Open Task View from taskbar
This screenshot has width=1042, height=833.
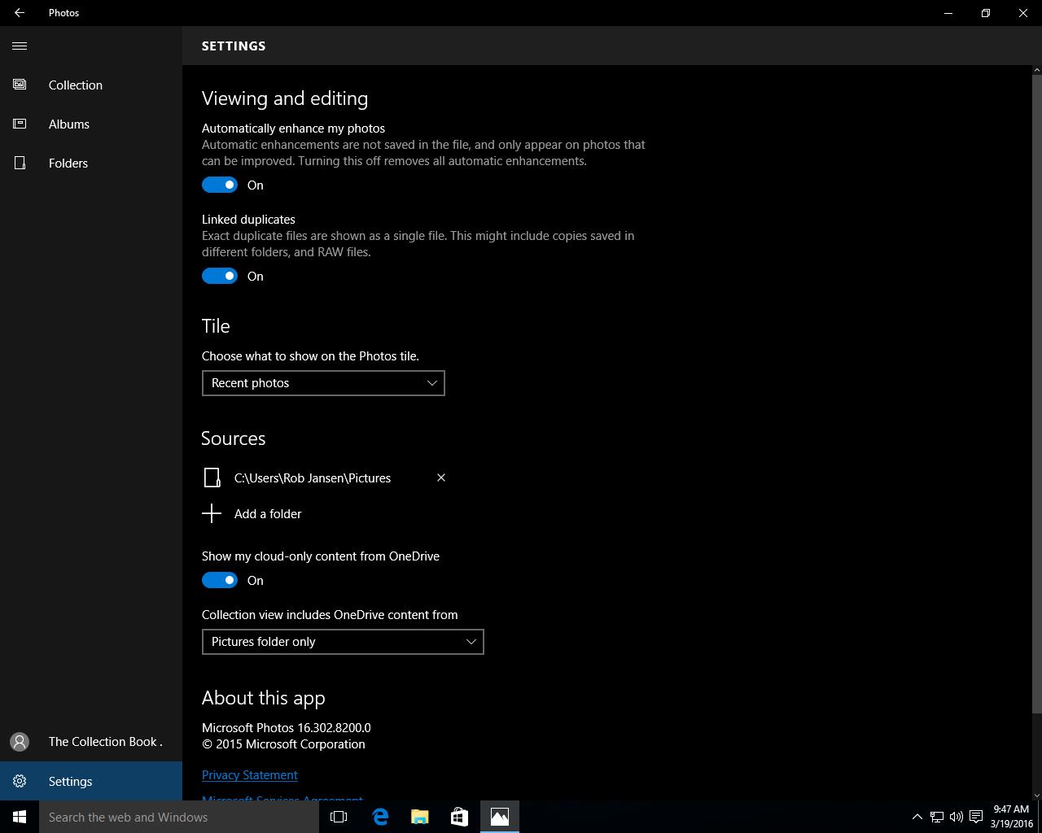[339, 817]
